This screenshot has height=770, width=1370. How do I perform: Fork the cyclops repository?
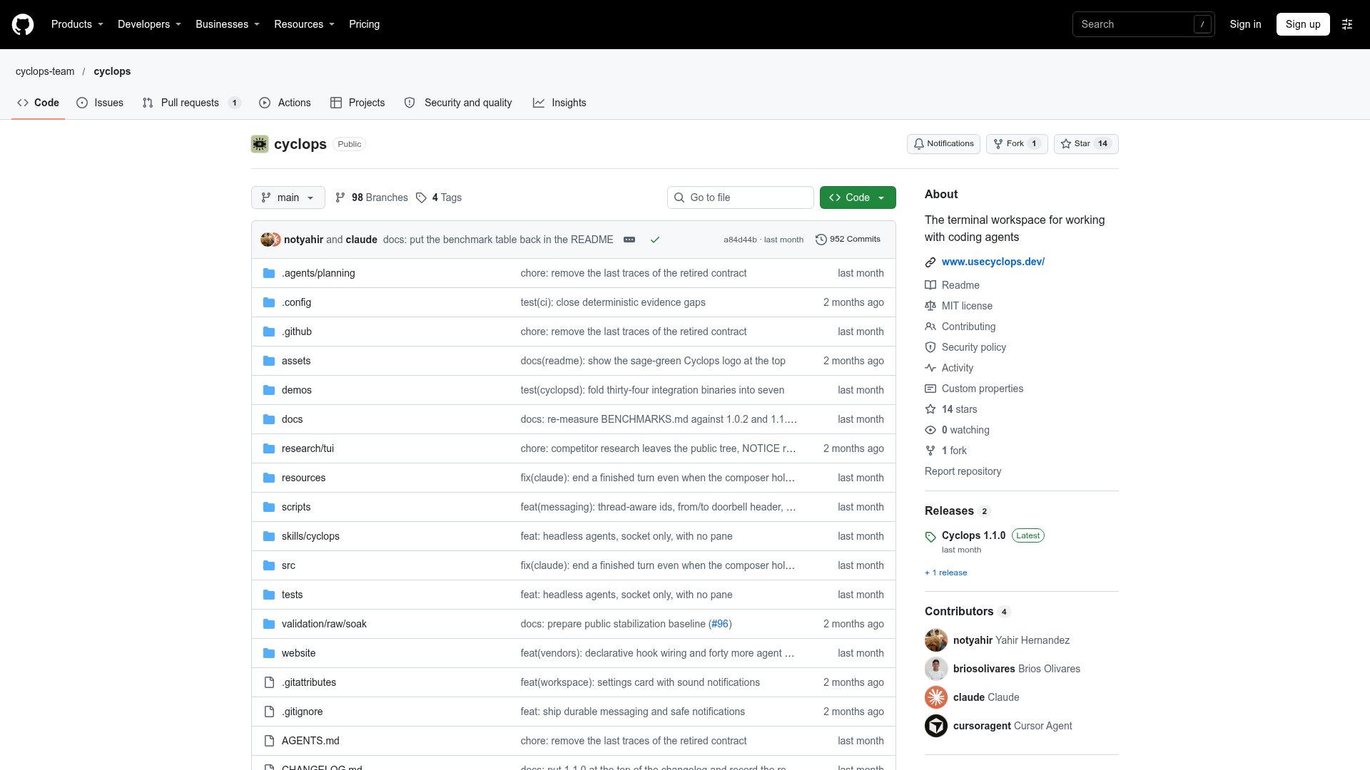tap(1017, 144)
